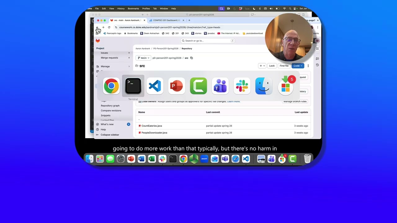The image size is (397, 223).
Task: Open Compare revisions in the sidebar
Action: 111,111
